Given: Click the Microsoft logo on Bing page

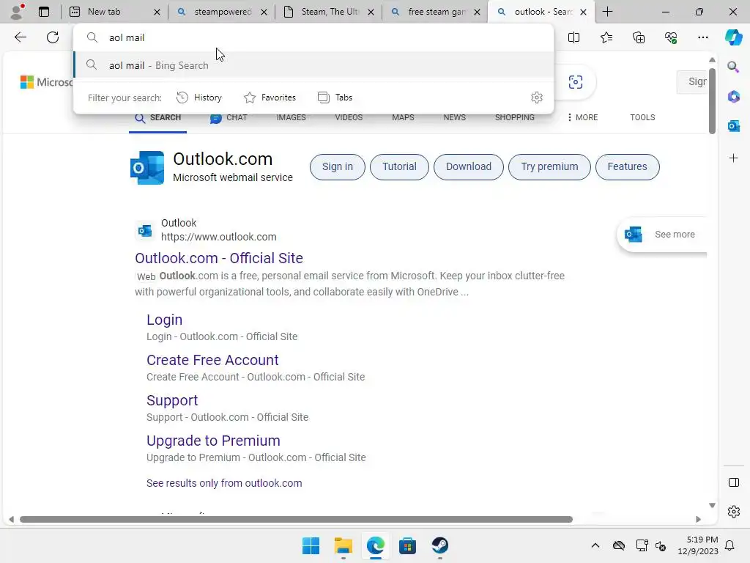Looking at the screenshot, I should (47, 82).
